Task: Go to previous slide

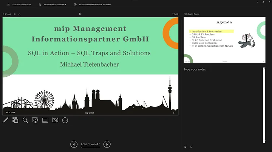Action: point(74,144)
